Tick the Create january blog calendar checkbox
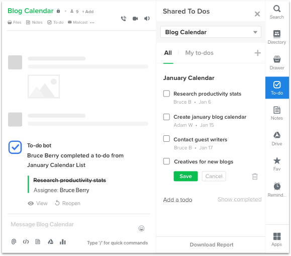 click(166, 117)
